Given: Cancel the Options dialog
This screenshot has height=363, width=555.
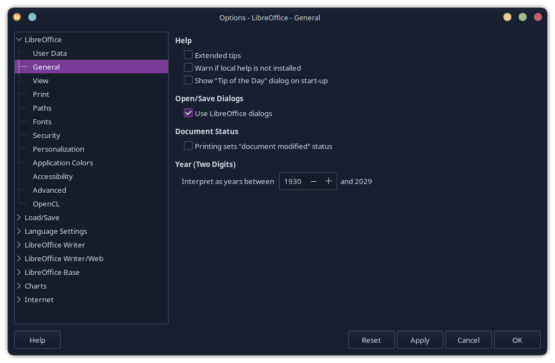Looking at the screenshot, I should click(x=469, y=340).
